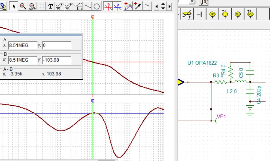Click cursor A x field showing 8.51MEG
270x161 pixels.
23,45
